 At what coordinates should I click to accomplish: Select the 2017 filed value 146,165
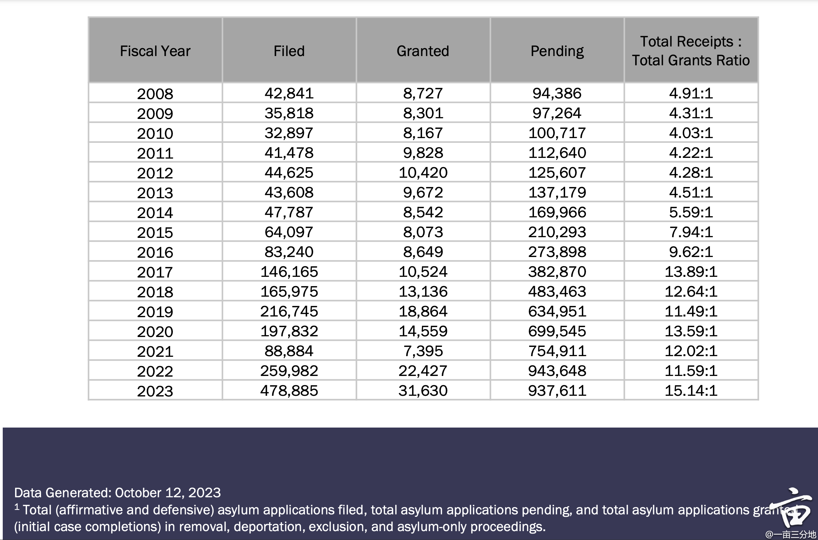(289, 271)
